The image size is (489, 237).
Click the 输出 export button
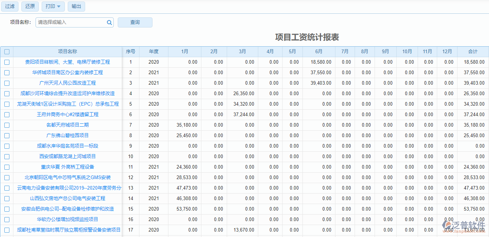(x=76, y=6)
